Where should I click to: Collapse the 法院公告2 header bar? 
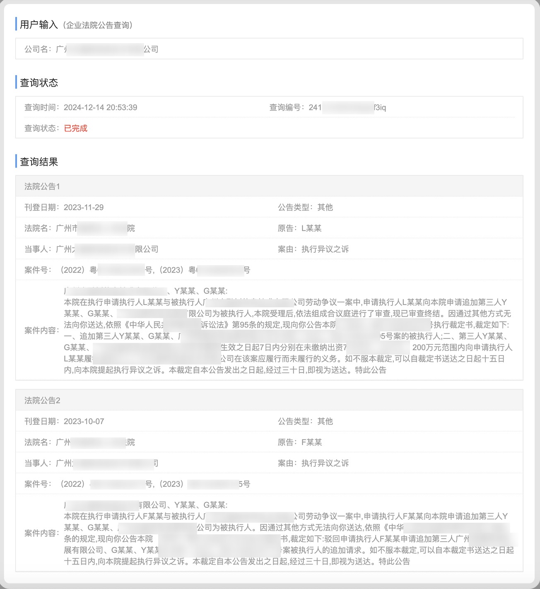269,401
